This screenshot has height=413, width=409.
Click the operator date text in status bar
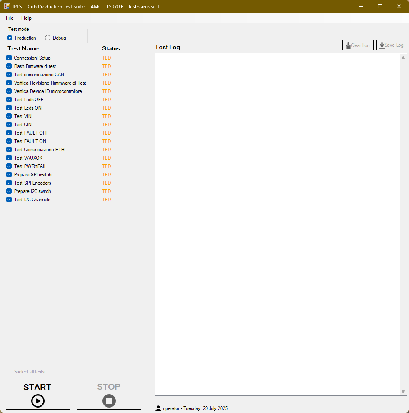point(195,408)
